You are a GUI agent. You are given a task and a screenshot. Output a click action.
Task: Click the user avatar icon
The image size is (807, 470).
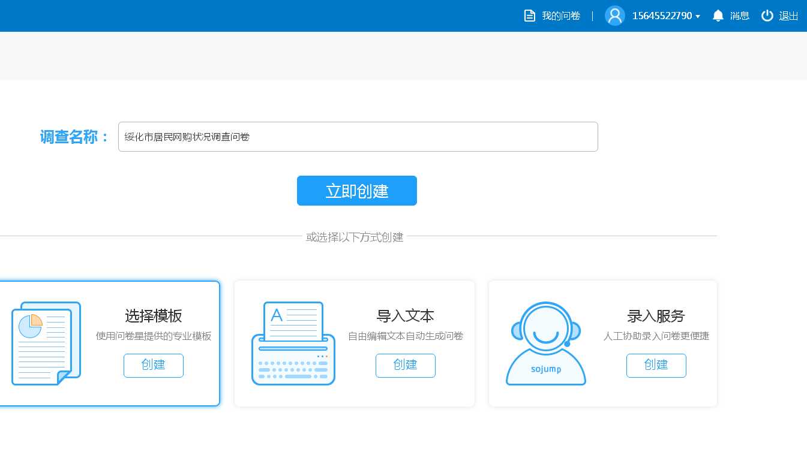click(x=615, y=16)
